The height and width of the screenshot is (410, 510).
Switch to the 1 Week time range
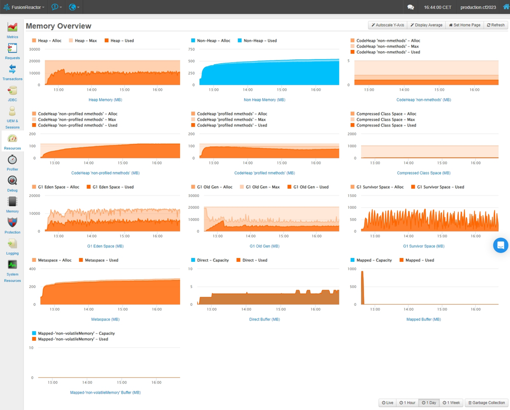tap(451, 403)
